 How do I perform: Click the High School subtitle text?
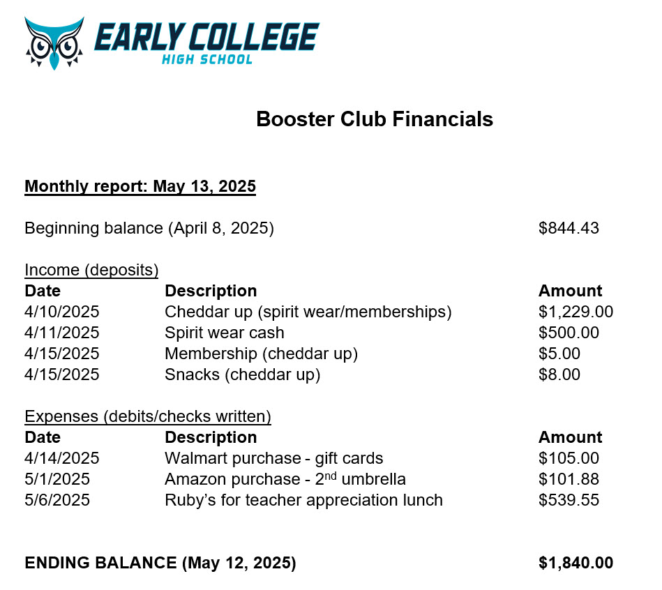tap(207, 59)
